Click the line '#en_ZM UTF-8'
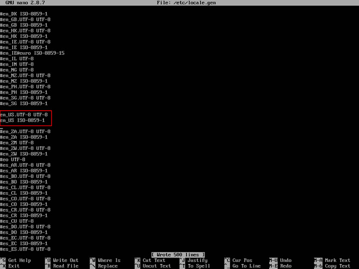The image size is (359, 269). tap(17, 143)
